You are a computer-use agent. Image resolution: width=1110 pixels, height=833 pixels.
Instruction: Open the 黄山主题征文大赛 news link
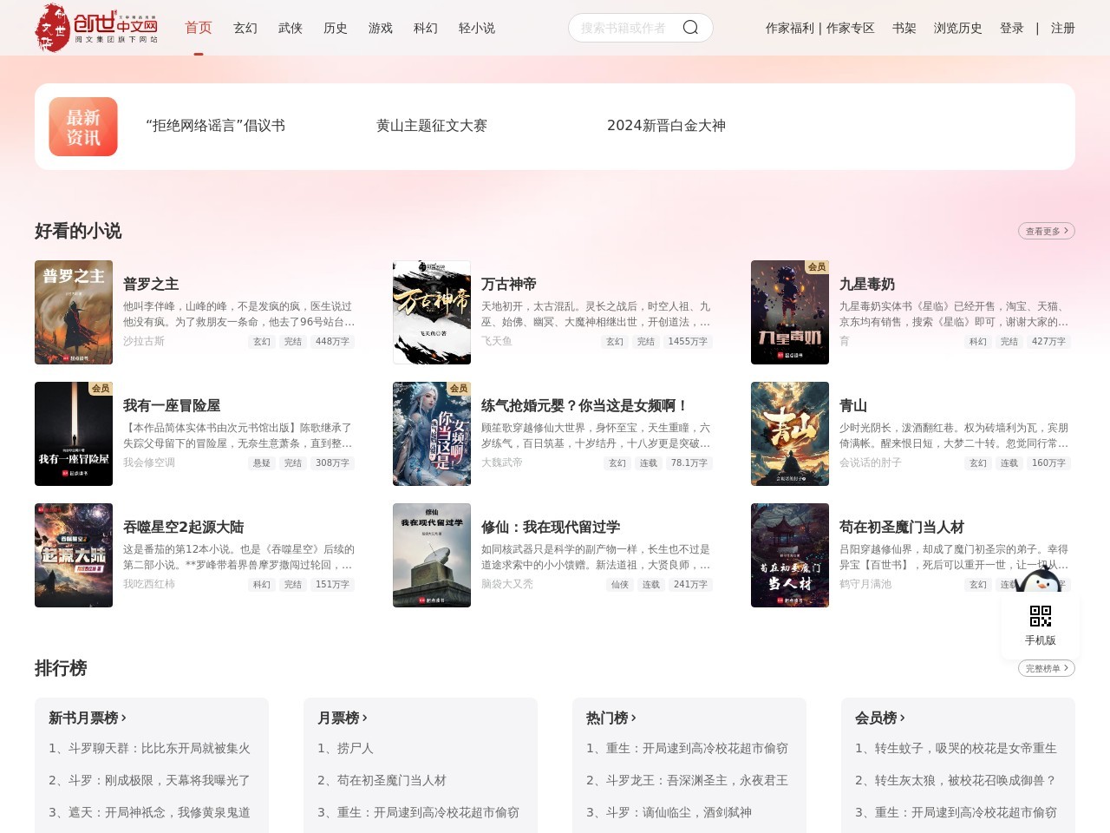[x=432, y=126]
